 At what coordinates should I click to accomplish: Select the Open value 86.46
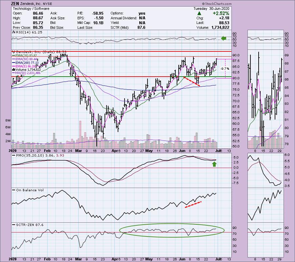38,13
